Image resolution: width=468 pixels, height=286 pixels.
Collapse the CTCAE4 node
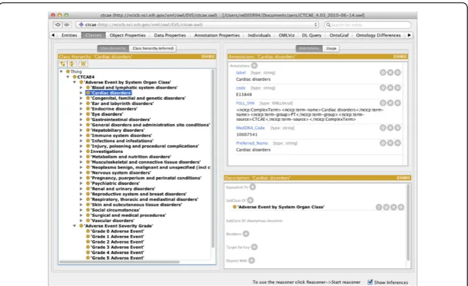pyautogui.click(x=68, y=77)
